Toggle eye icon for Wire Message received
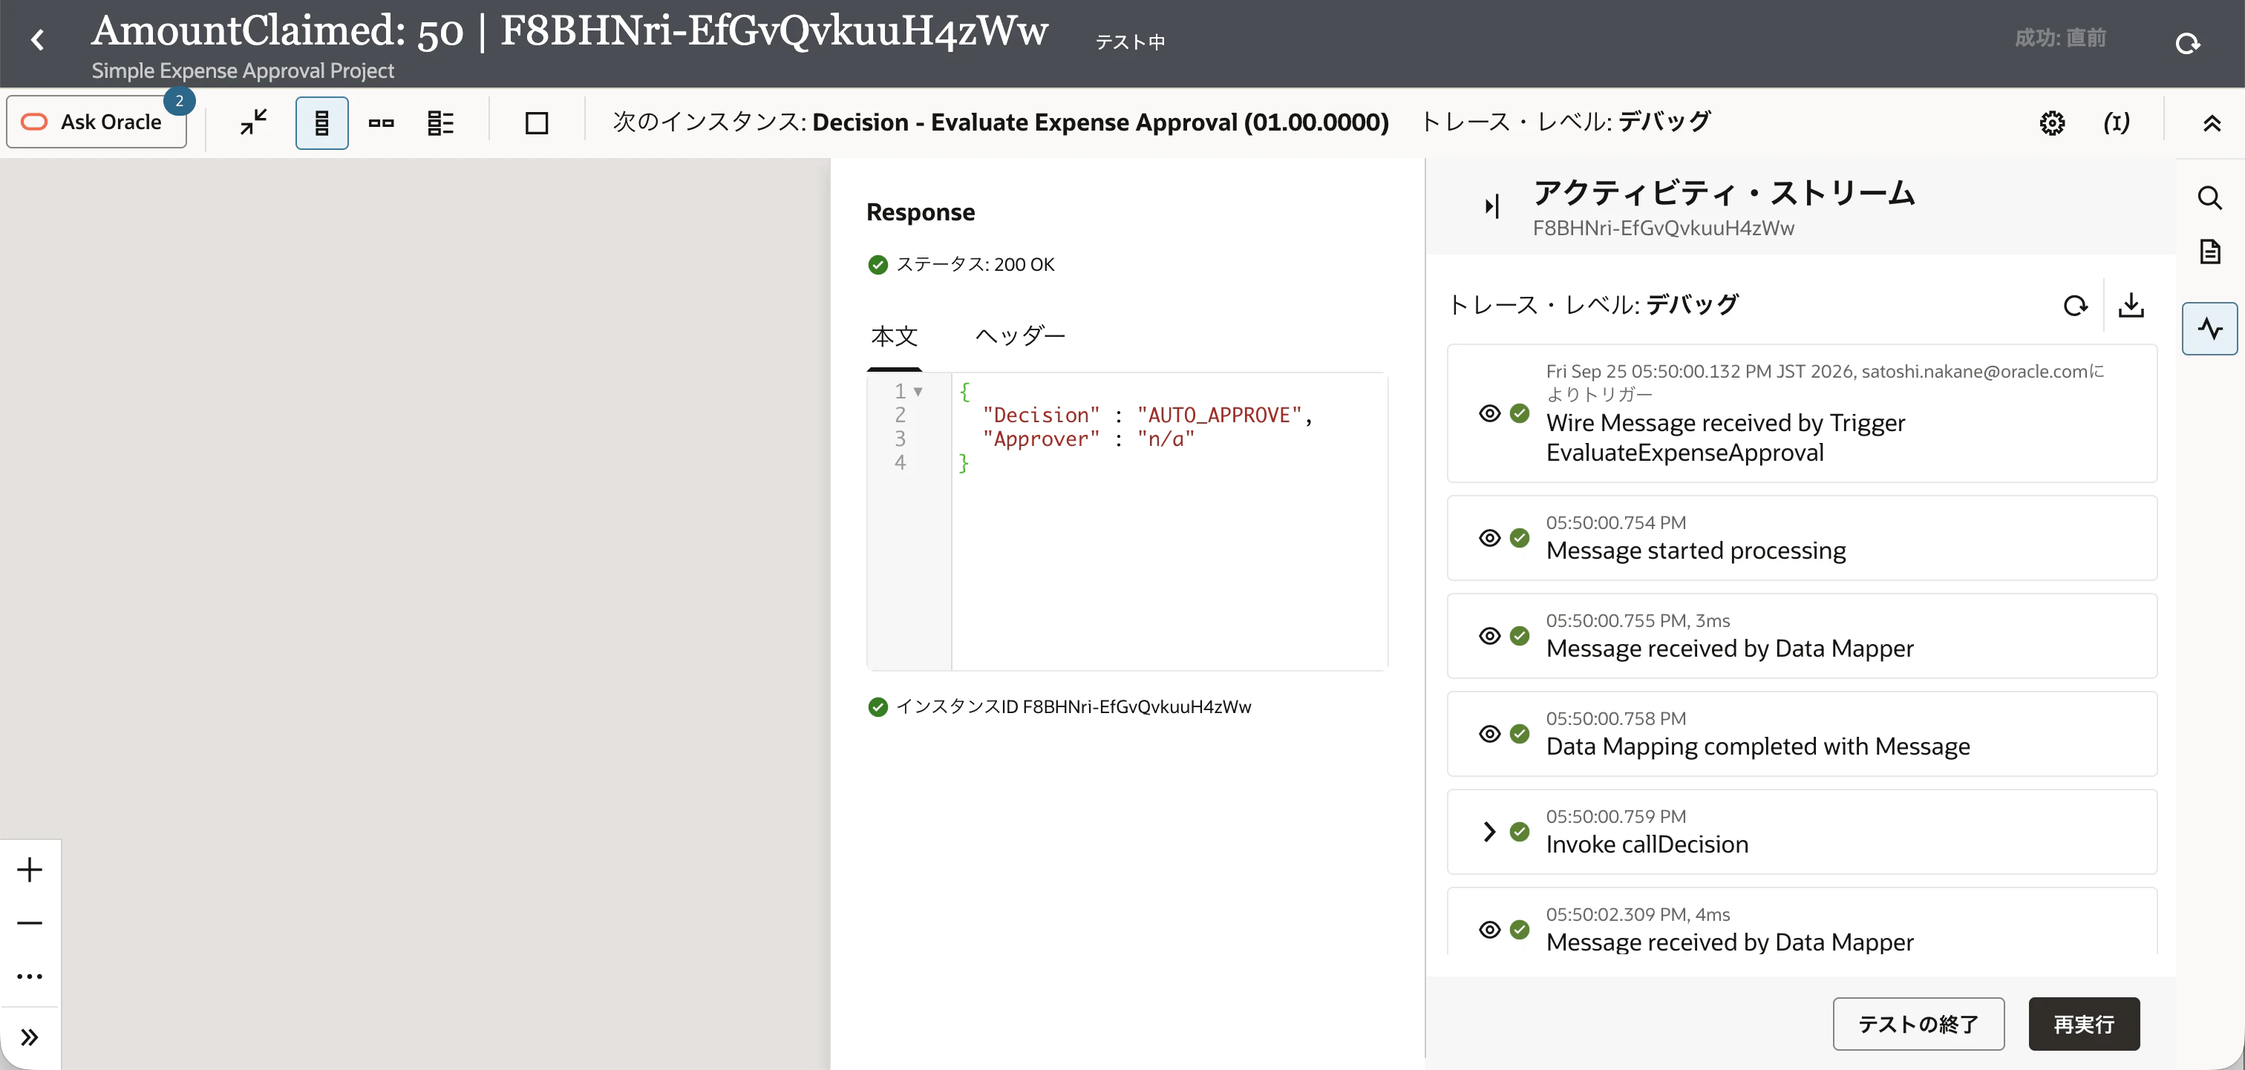2245x1070 pixels. [x=1489, y=413]
